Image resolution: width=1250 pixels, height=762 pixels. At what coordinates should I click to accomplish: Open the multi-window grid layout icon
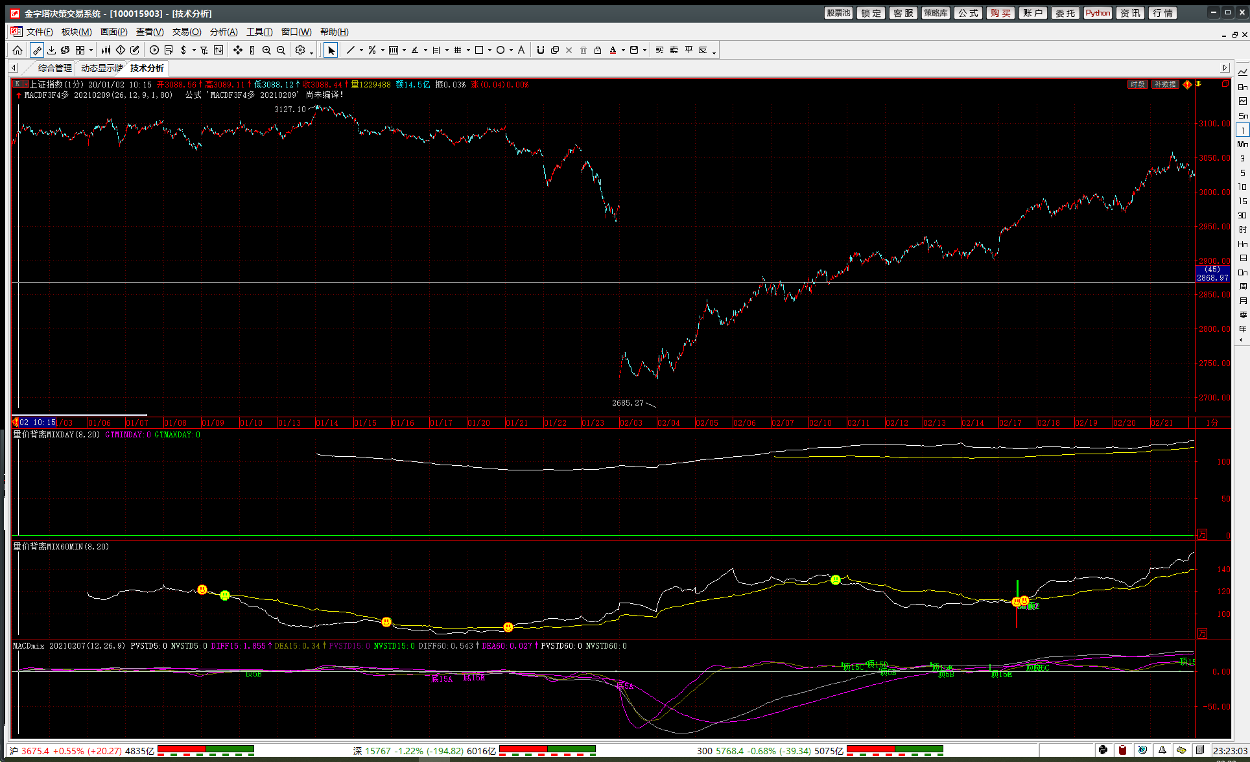(80, 50)
